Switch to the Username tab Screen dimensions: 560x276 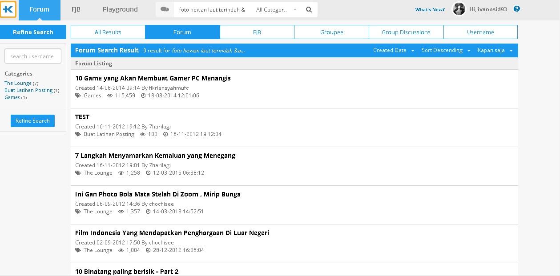tap(480, 32)
